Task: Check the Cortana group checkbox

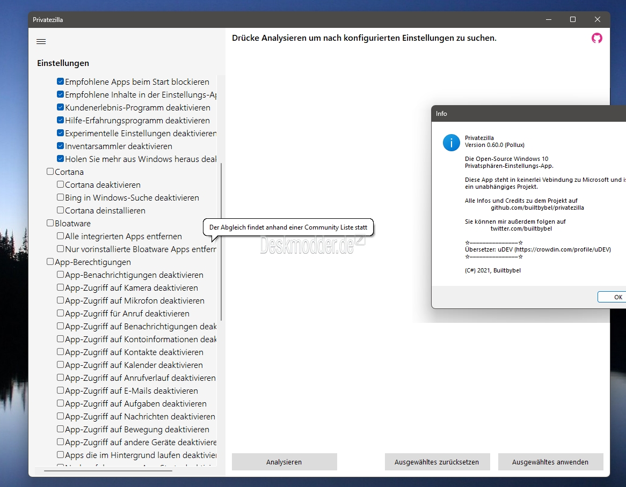Action: coord(50,172)
